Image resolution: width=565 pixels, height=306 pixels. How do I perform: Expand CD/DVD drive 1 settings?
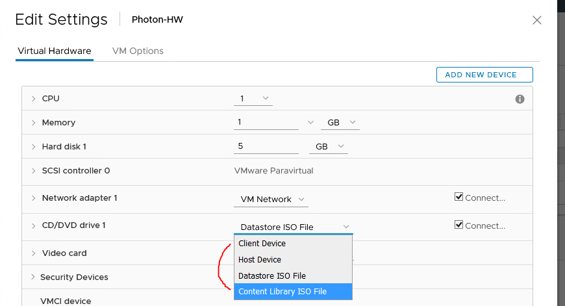pos(34,226)
